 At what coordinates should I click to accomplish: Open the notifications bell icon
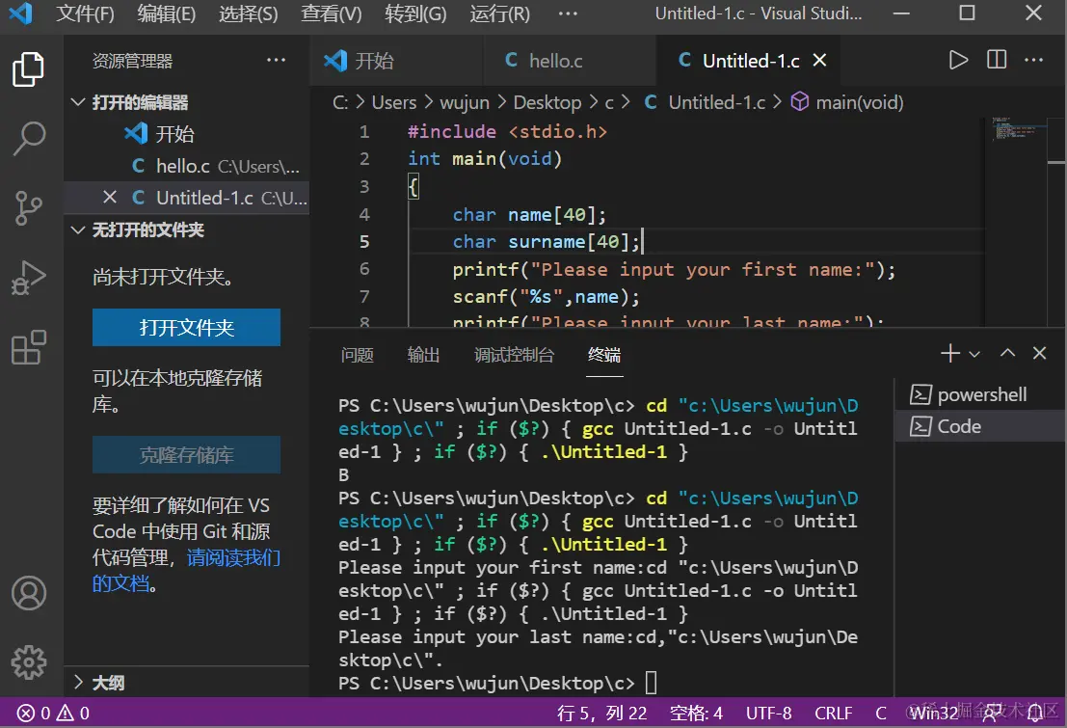[1035, 713]
